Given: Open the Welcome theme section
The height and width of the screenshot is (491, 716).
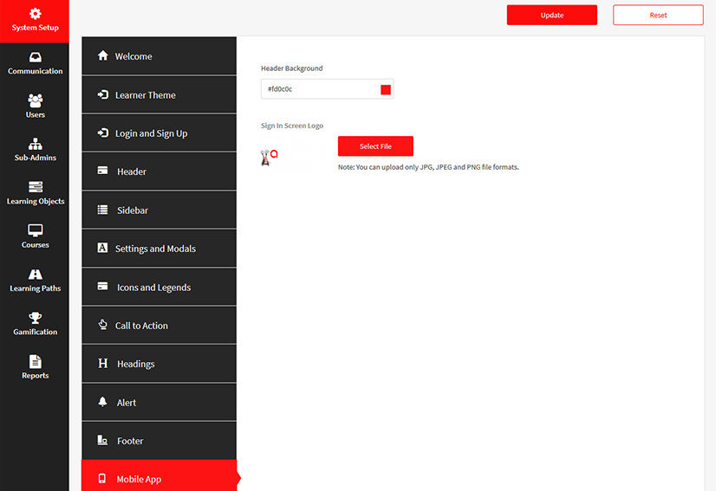Looking at the screenshot, I should (159, 56).
